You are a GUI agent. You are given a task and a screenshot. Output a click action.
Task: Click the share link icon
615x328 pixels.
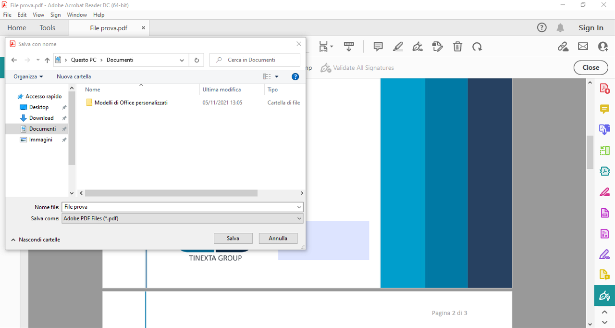563,47
